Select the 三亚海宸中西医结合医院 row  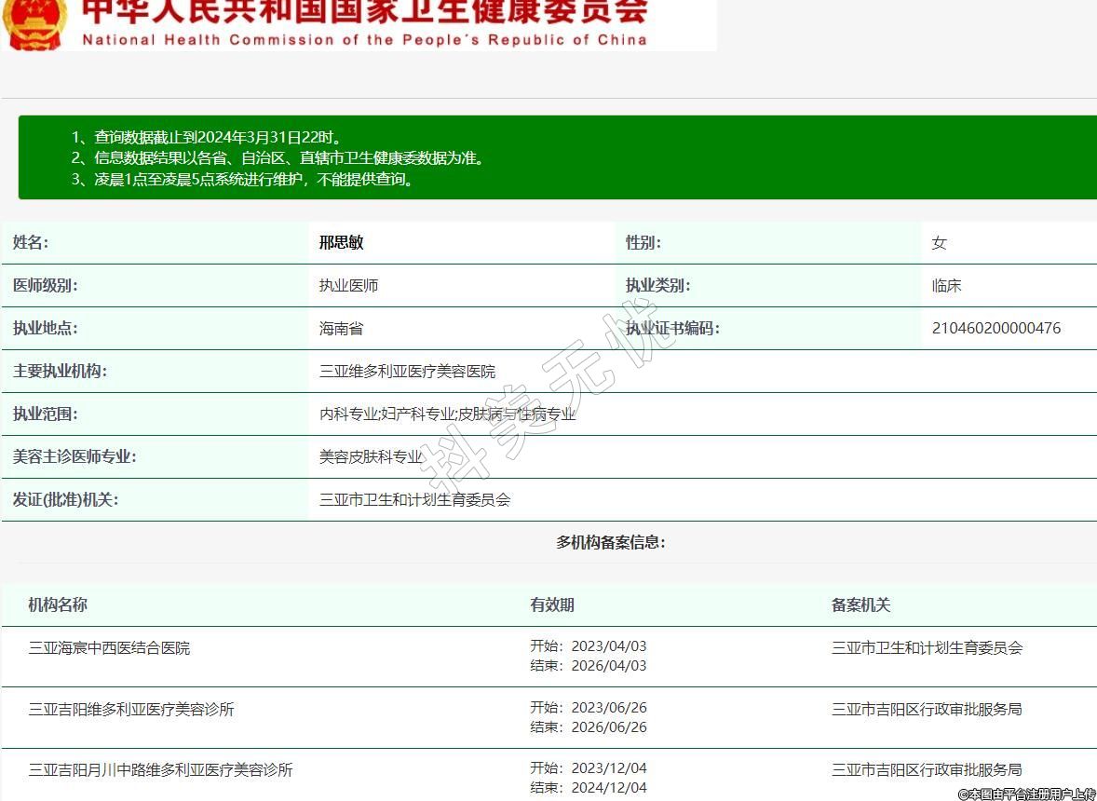click(109, 648)
